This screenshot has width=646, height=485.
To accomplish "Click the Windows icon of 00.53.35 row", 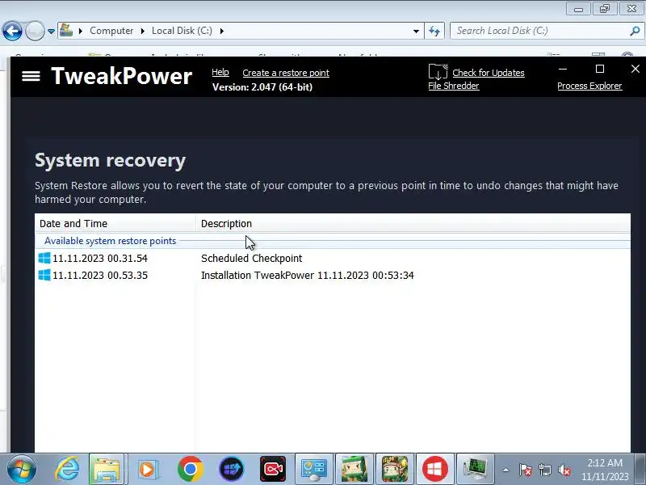I will 44,275.
